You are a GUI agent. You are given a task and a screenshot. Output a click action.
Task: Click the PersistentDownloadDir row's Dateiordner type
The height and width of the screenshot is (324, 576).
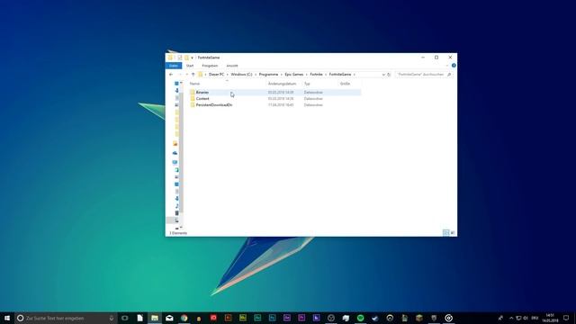[x=313, y=105]
